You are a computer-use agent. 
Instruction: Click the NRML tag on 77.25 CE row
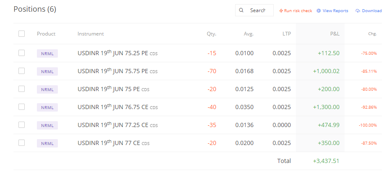(47, 125)
